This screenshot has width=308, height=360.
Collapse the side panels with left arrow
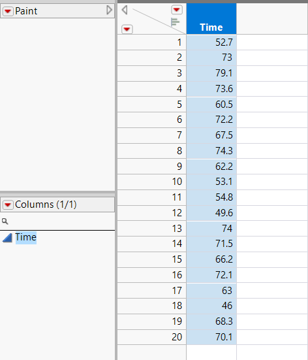pos(125,10)
